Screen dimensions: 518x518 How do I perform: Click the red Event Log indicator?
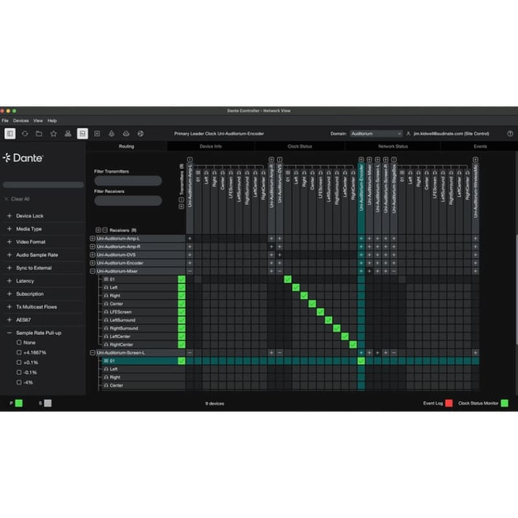tap(449, 403)
